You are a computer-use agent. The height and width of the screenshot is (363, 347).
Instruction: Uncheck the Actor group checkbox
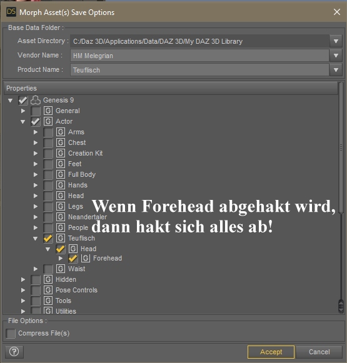[36, 122]
